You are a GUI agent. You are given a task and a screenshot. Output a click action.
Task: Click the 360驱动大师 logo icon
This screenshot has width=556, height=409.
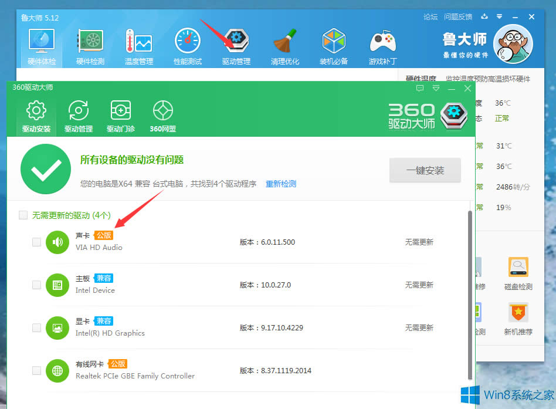[x=454, y=116]
